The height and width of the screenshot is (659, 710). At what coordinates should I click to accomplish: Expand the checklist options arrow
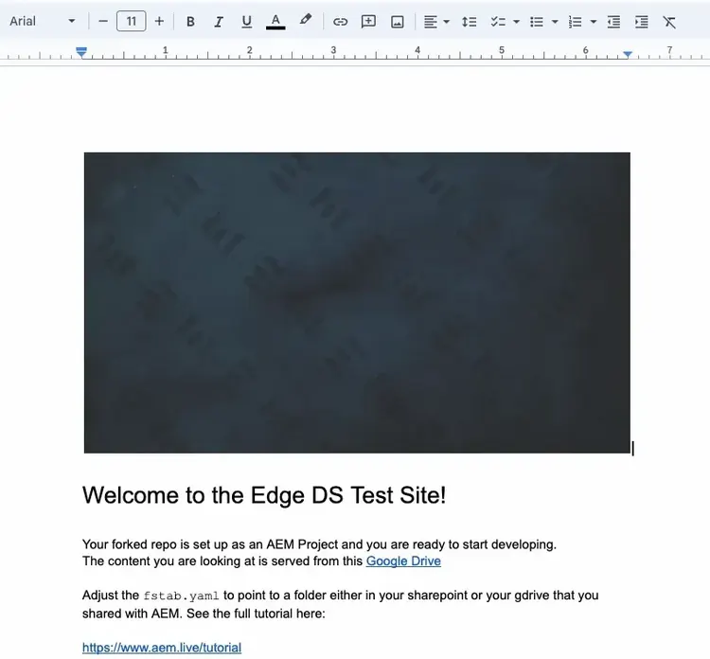[x=516, y=21]
